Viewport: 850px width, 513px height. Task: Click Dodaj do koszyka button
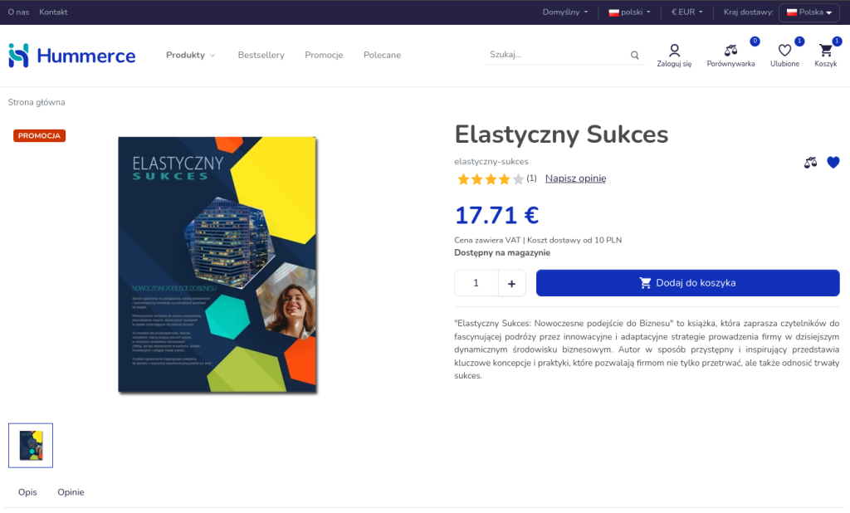point(687,283)
